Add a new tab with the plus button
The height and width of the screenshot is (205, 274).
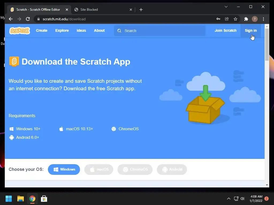pyautogui.click(x=141, y=10)
